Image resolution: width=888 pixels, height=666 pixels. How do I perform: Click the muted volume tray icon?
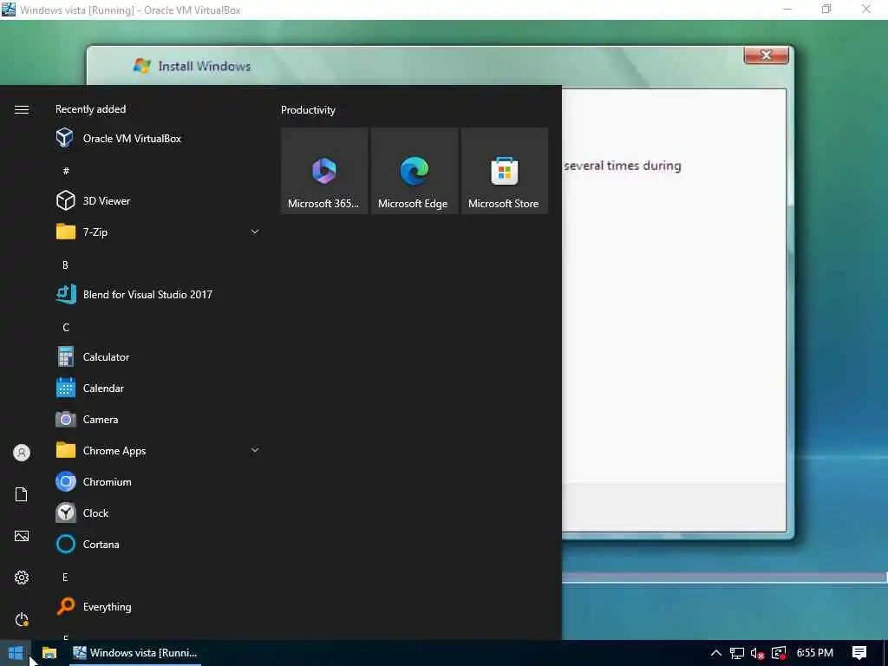[x=757, y=653]
